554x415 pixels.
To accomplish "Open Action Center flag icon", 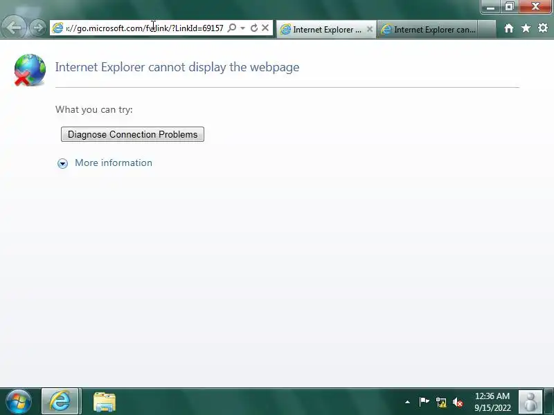I will (424, 402).
